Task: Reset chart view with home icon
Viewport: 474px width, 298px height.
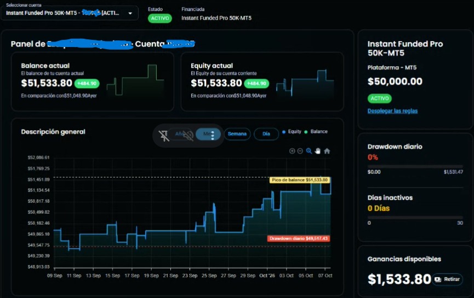Action: [327, 151]
